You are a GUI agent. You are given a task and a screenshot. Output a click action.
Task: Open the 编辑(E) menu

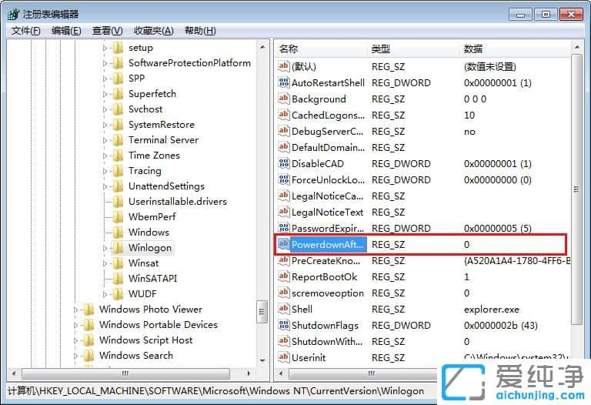66,31
